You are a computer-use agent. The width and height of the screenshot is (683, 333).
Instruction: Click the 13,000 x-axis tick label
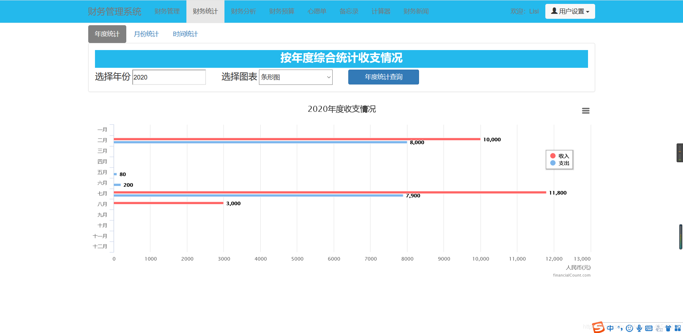(x=582, y=259)
